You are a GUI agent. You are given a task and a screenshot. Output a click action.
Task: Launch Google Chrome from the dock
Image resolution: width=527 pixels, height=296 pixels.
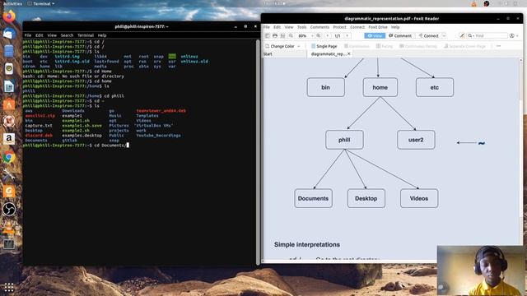pyautogui.click(x=9, y=156)
